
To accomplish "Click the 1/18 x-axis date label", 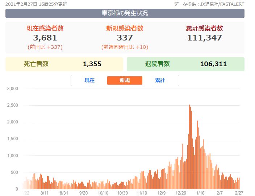I will tap(200, 193).
